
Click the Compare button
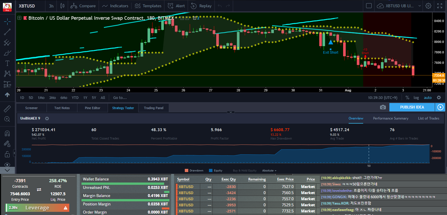83,6
